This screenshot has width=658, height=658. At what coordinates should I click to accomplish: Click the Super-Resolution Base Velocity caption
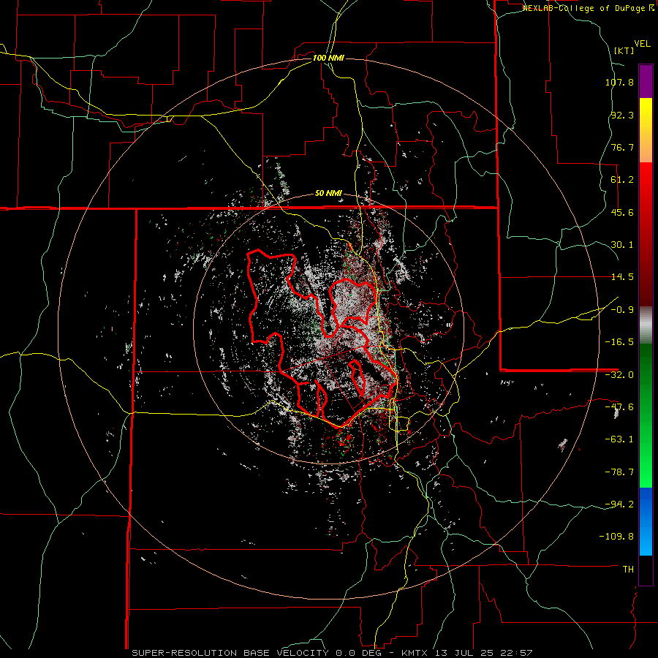332,653
